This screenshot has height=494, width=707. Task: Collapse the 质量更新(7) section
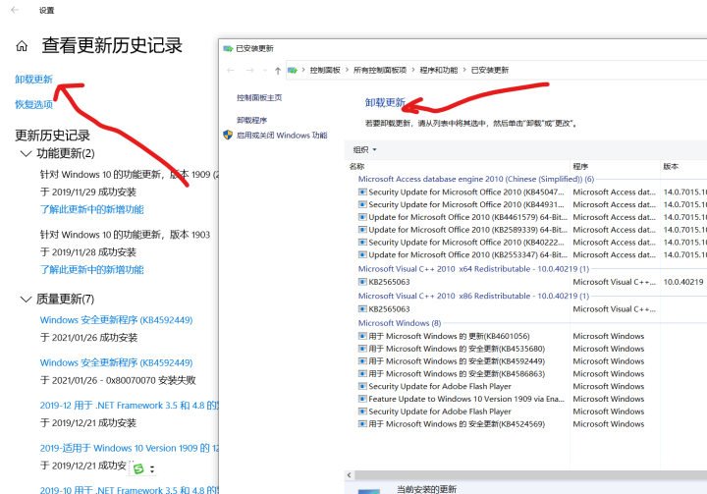[x=27, y=300]
